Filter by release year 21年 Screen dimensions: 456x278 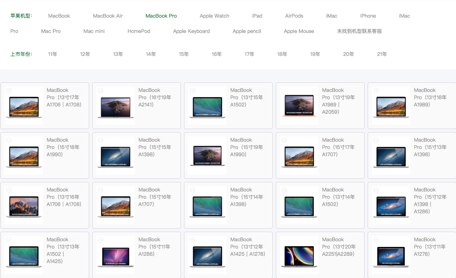pos(382,54)
